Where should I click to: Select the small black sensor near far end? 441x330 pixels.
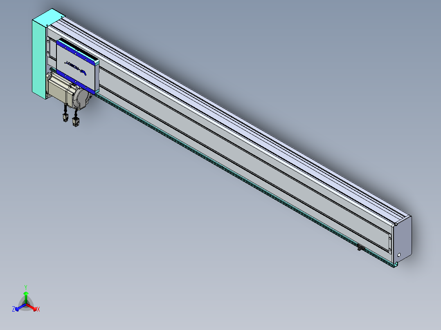coord(360,248)
